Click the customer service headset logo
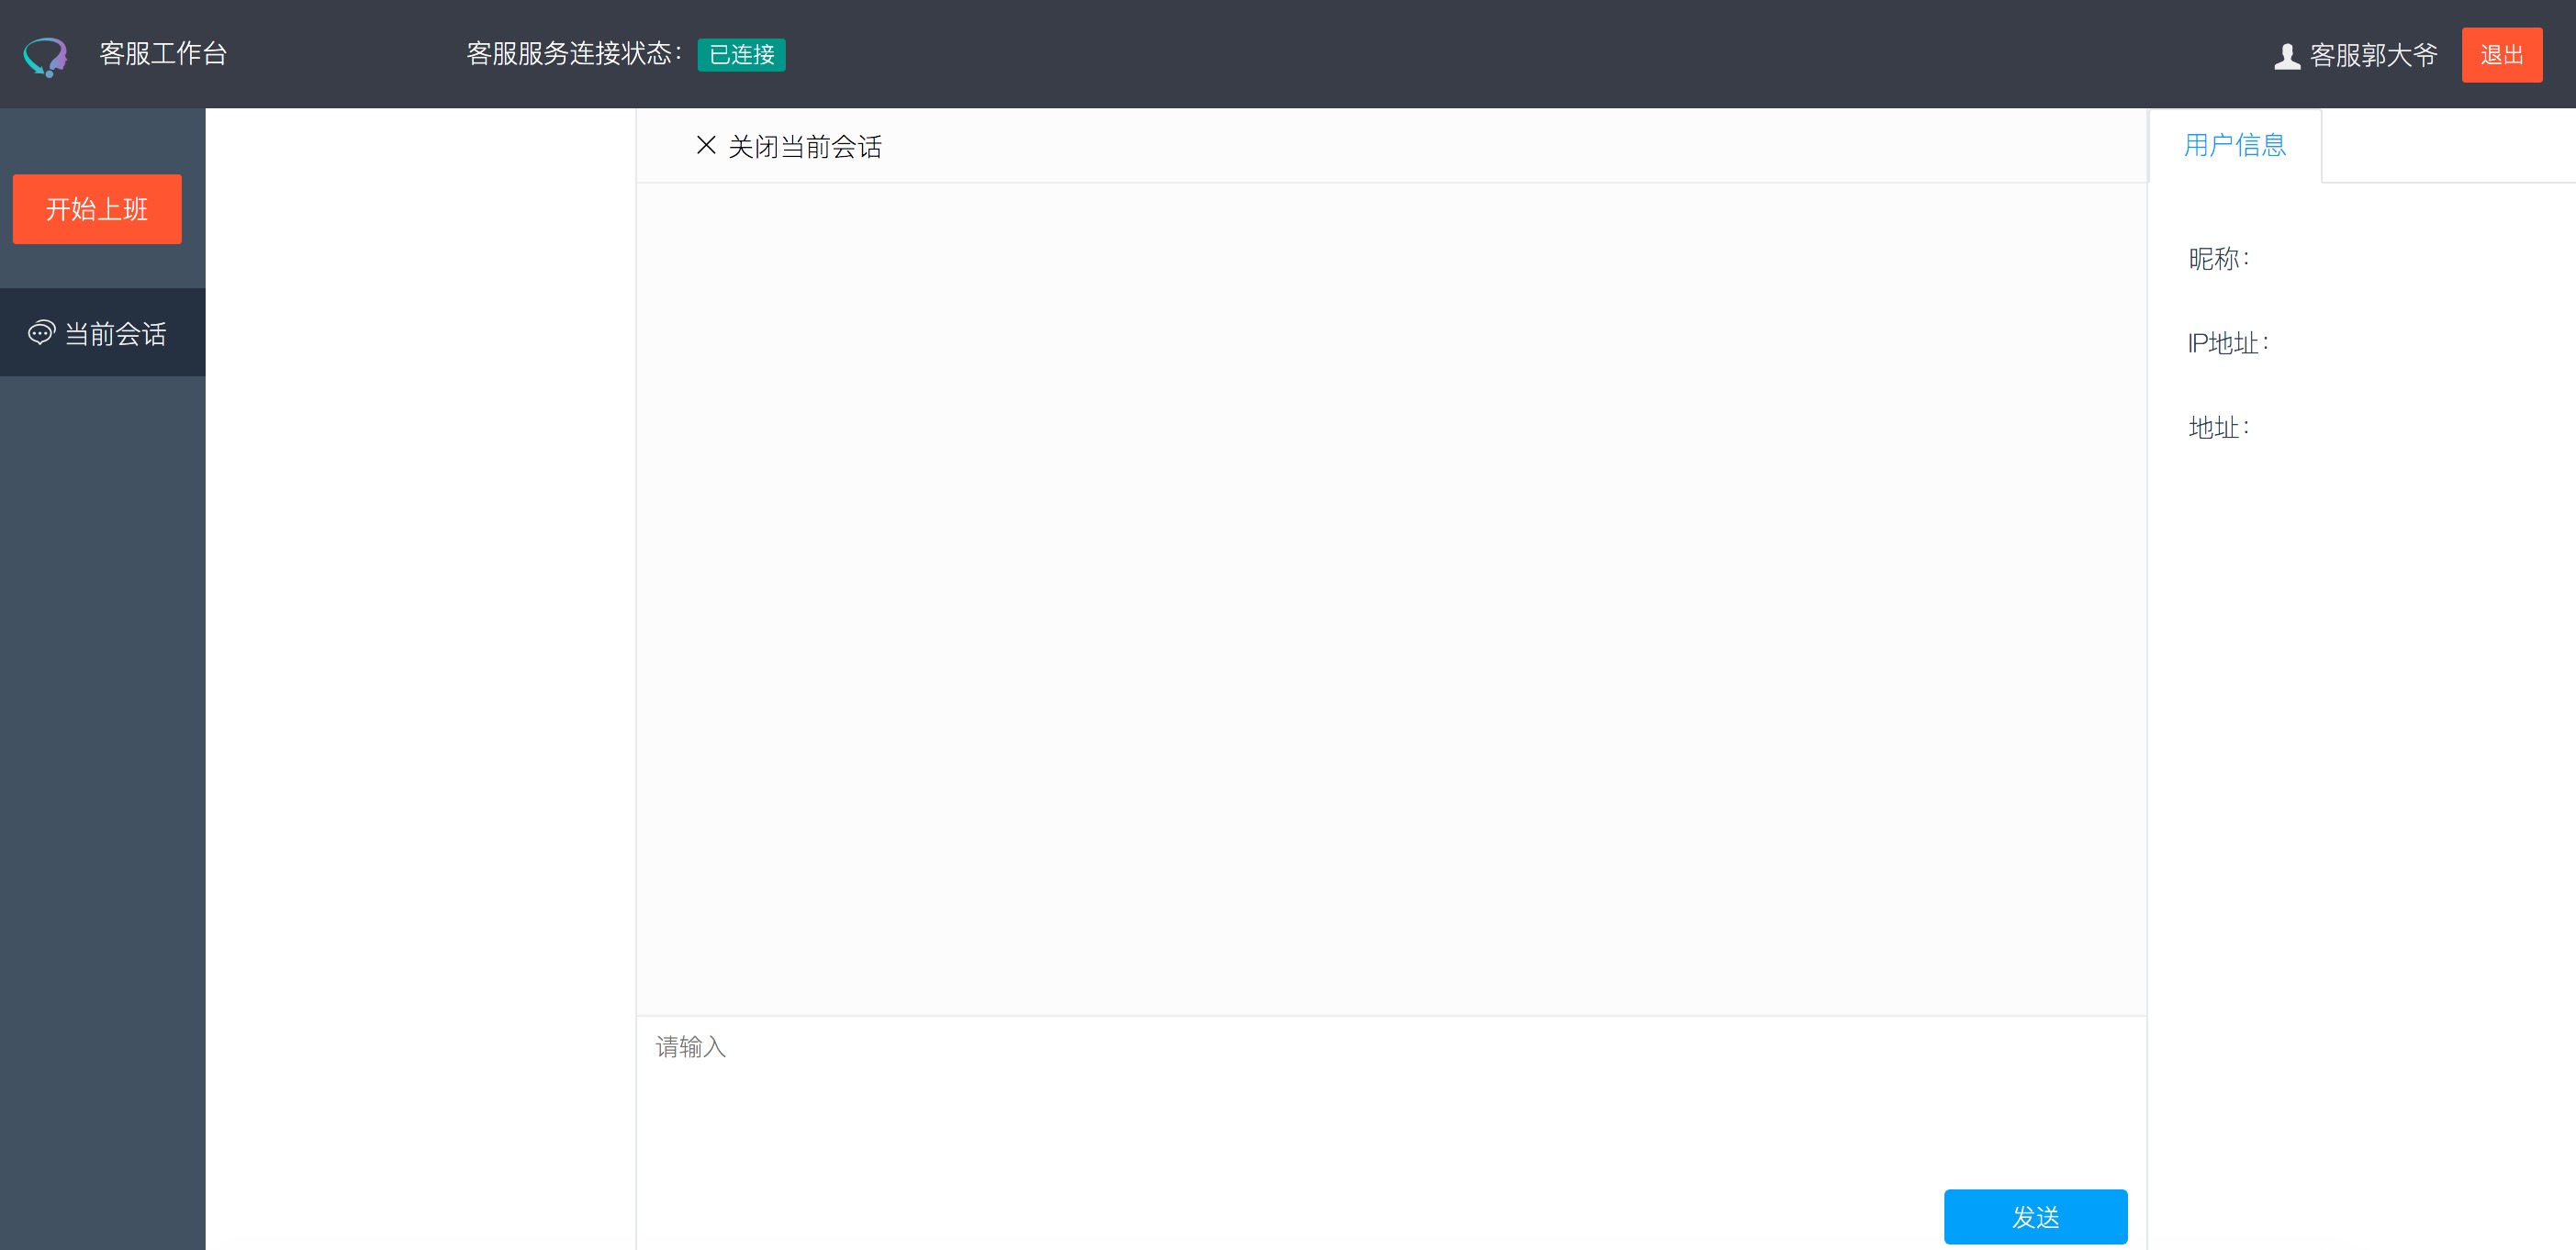 click(x=45, y=56)
